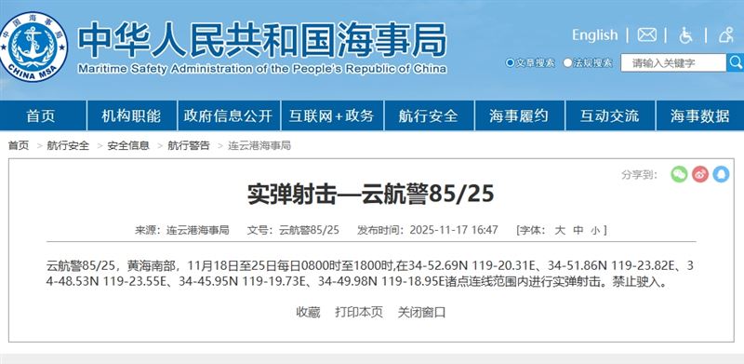
Task: Open the 海事履约 navigation tab
Action: (x=519, y=115)
